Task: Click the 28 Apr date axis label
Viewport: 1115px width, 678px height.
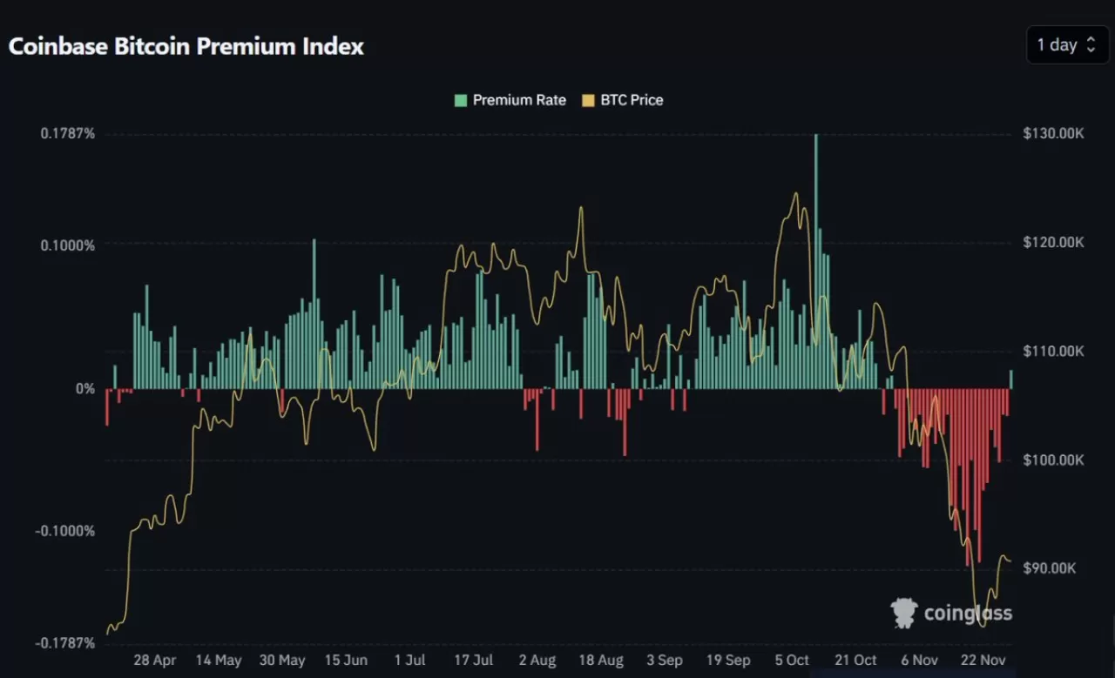Action: pyautogui.click(x=154, y=661)
